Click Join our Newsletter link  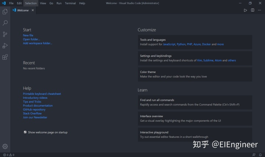click(x=35, y=118)
